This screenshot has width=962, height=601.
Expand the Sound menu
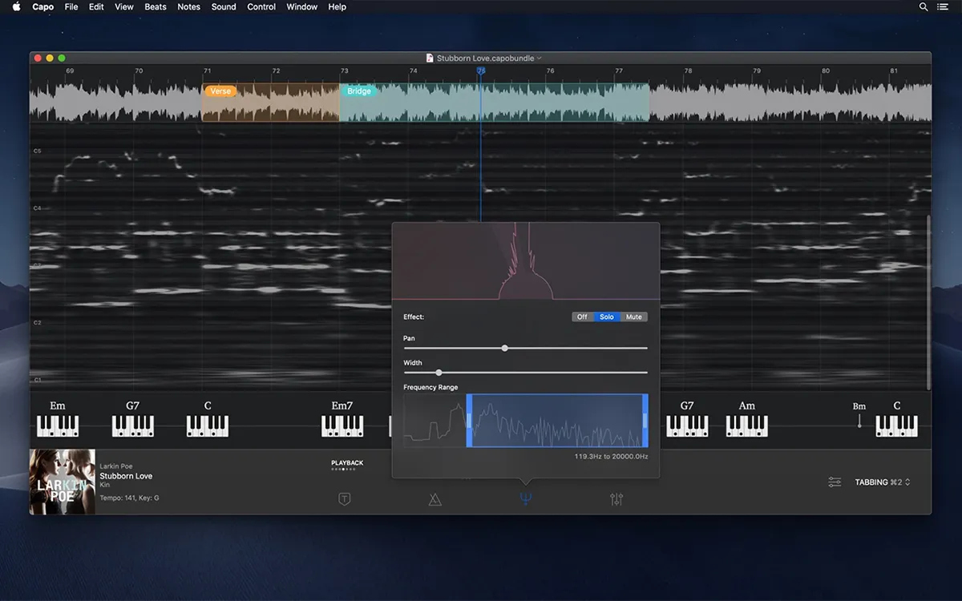(x=223, y=6)
